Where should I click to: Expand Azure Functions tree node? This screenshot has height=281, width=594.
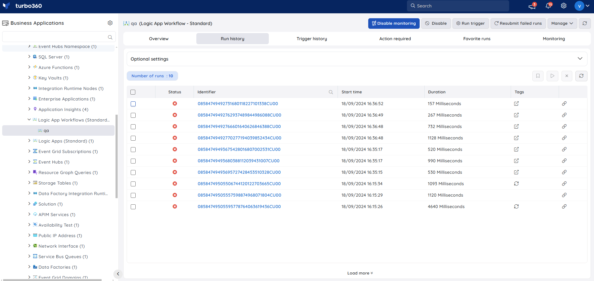click(x=29, y=67)
